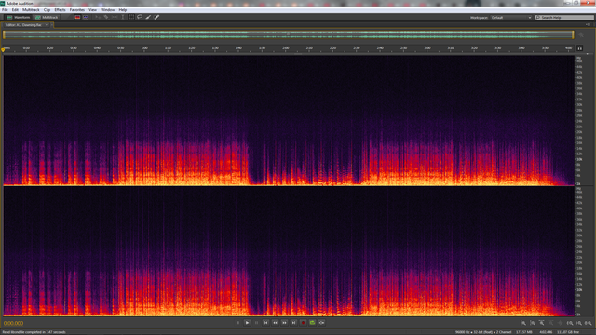Viewport: 596px width, 335px height.
Task: Click the zoom-to-fit star icon beside navigator
Action: click(581, 35)
